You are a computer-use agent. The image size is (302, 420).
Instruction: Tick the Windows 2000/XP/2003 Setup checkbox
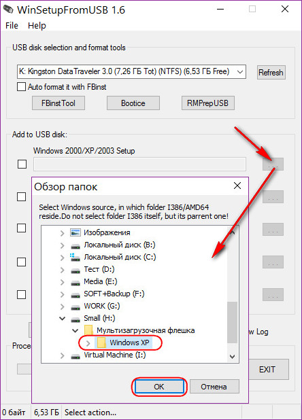click(x=22, y=164)
